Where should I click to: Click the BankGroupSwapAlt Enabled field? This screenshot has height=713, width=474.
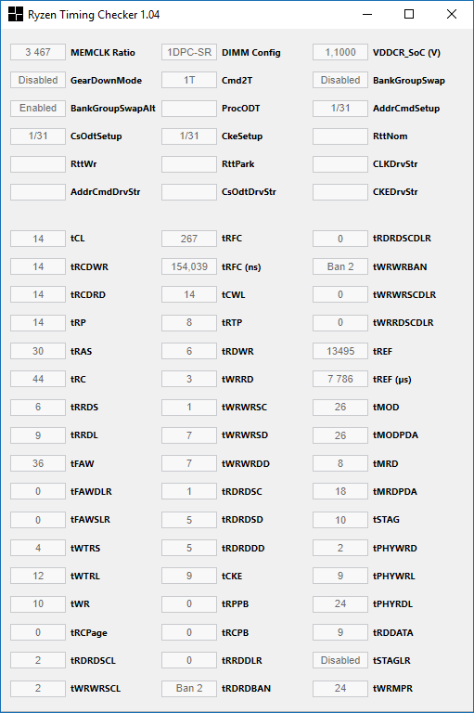click(x=38, y=109)
